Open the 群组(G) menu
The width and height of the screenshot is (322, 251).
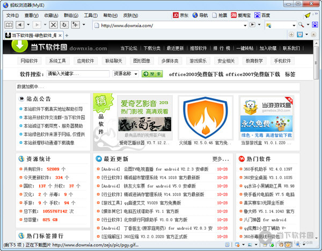coord(71,16)
